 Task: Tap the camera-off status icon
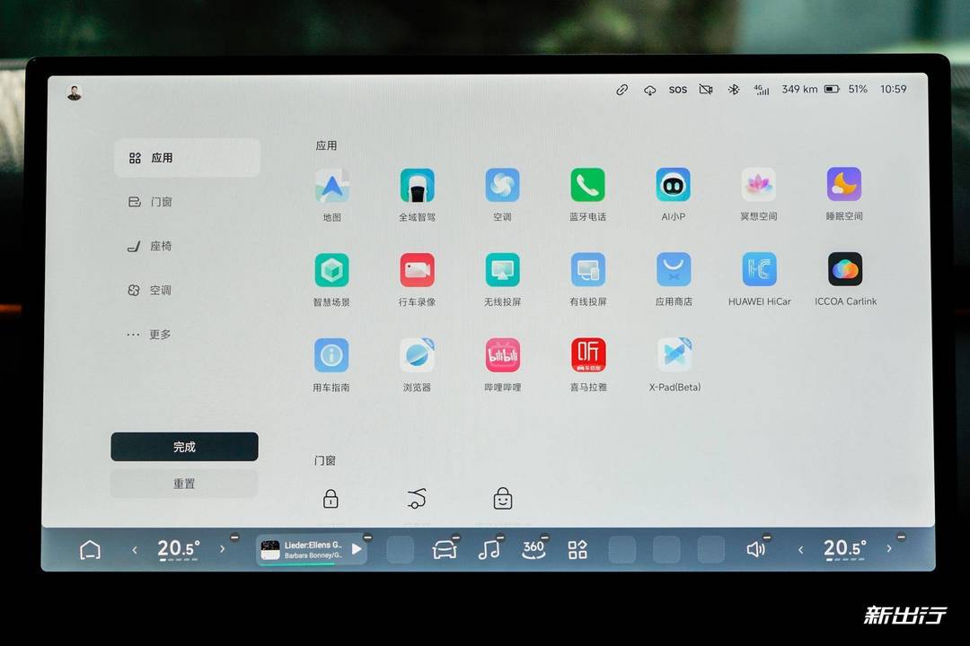click(x=706, y=90)
